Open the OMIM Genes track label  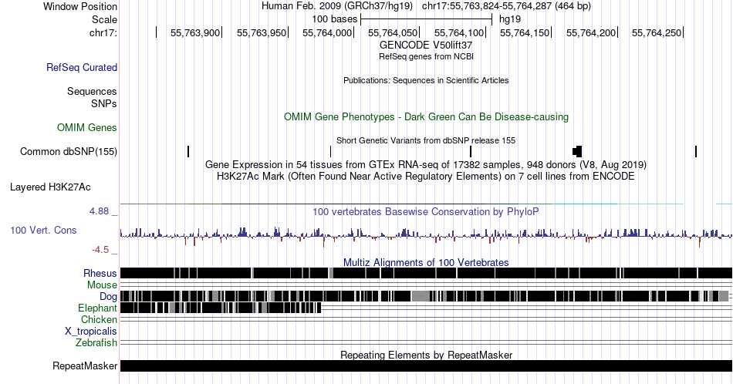87,127
